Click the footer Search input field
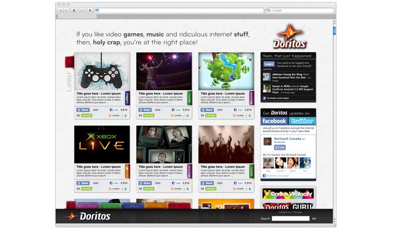 click(x=291, y=219)
